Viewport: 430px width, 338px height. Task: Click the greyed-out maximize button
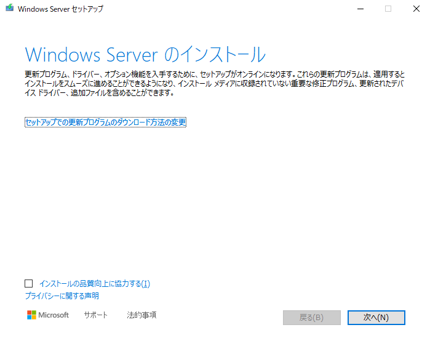coord(388,9)
